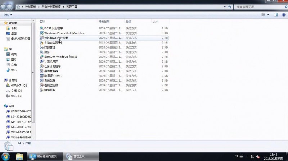This screenshot has height=161, width=288.
Task: Open the iSCSI 发起程序 shortcut icon
Action: (x=41, y=28)
